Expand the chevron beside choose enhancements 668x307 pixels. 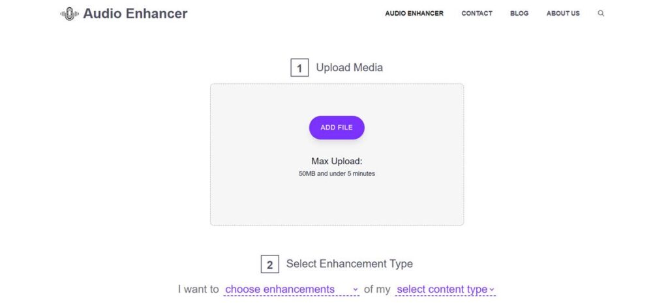356,290
